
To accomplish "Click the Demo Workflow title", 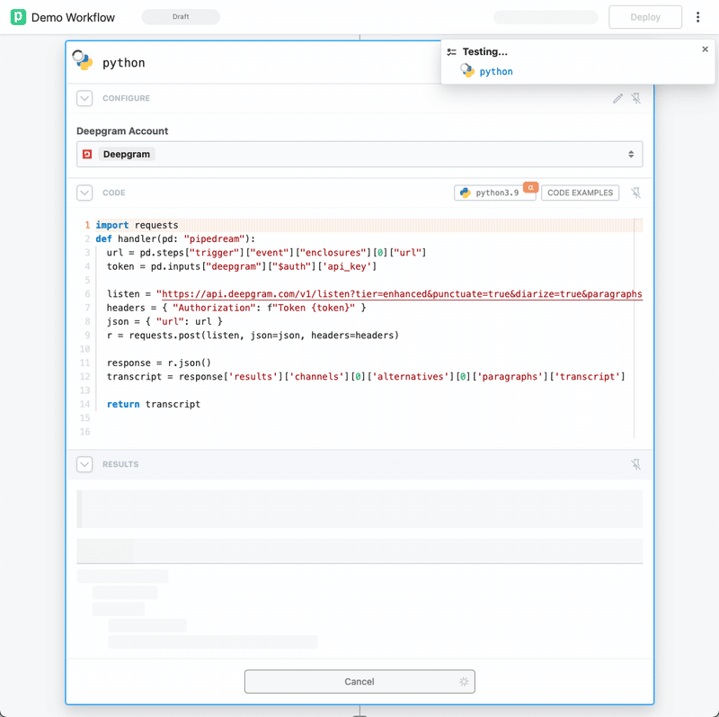I will [x=73, y=17].
